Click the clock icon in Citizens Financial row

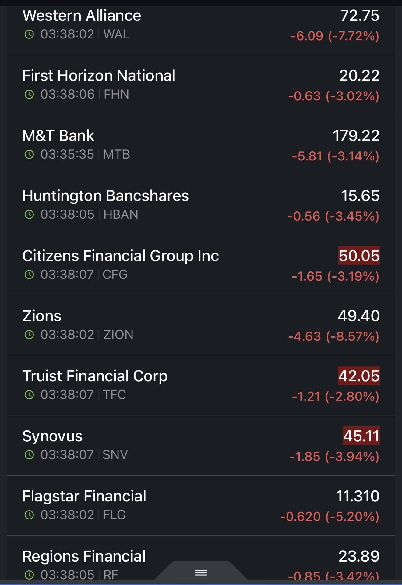(x=29, y=275)
